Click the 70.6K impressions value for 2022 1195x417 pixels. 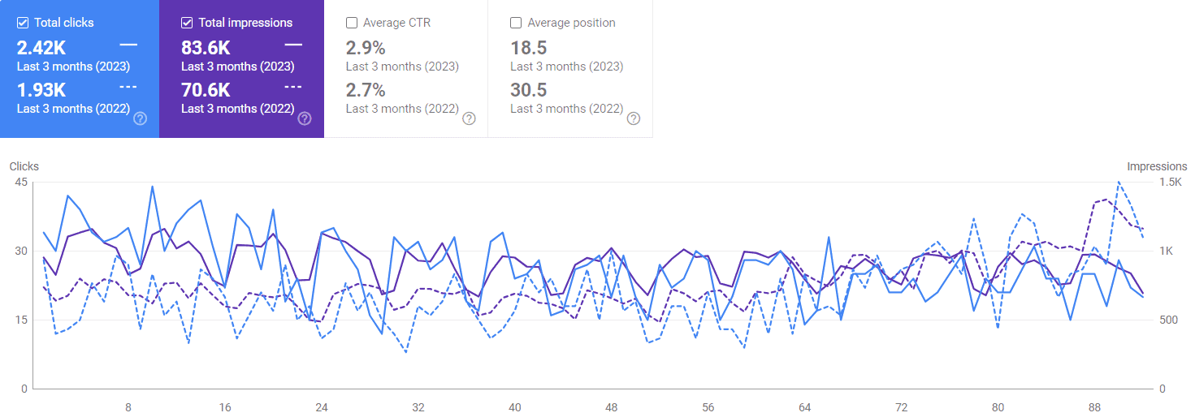[x=206, y=90]
